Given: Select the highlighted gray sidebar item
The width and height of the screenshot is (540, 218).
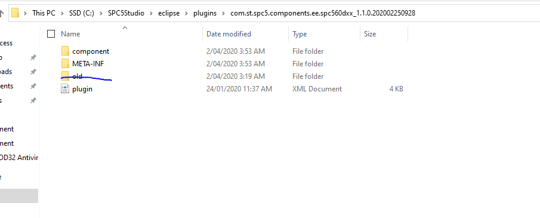Looking at the screenshot, I should tap(19, 196).
